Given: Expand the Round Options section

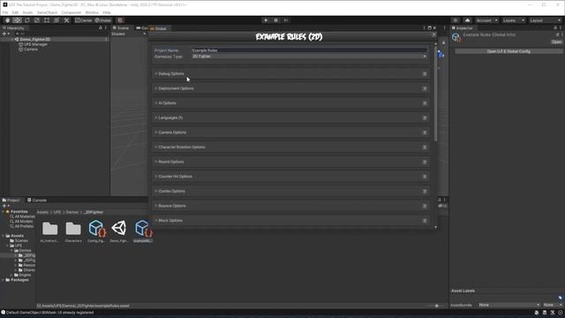Looking at the screenshot, I should tap(170, 162).
